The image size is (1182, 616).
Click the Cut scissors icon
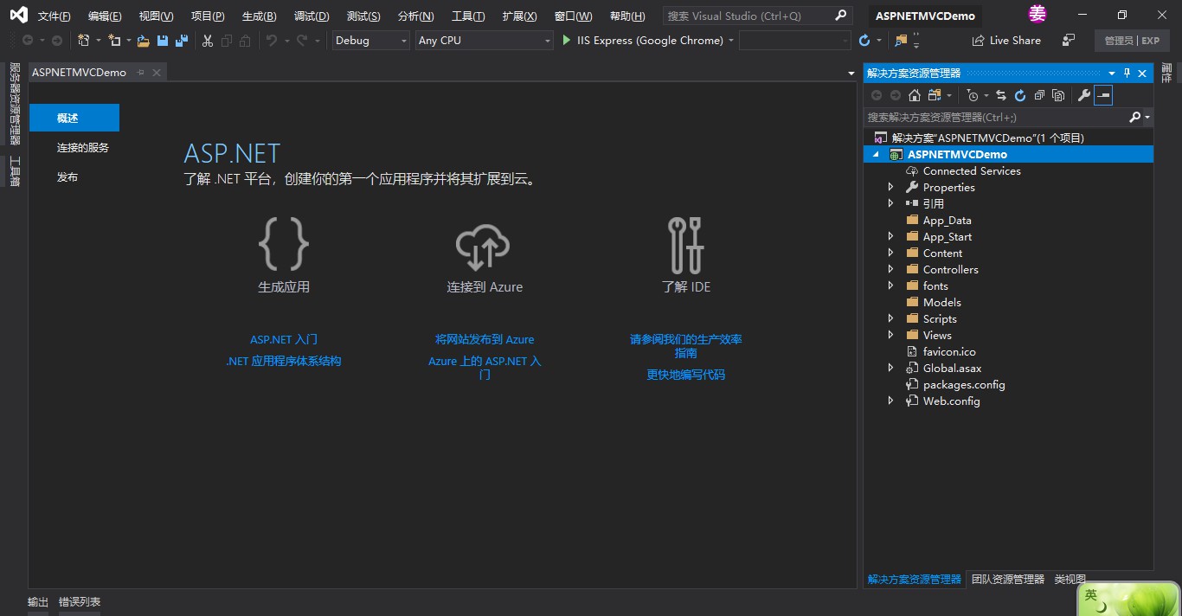pyautogui.click(x=208, y=41)
